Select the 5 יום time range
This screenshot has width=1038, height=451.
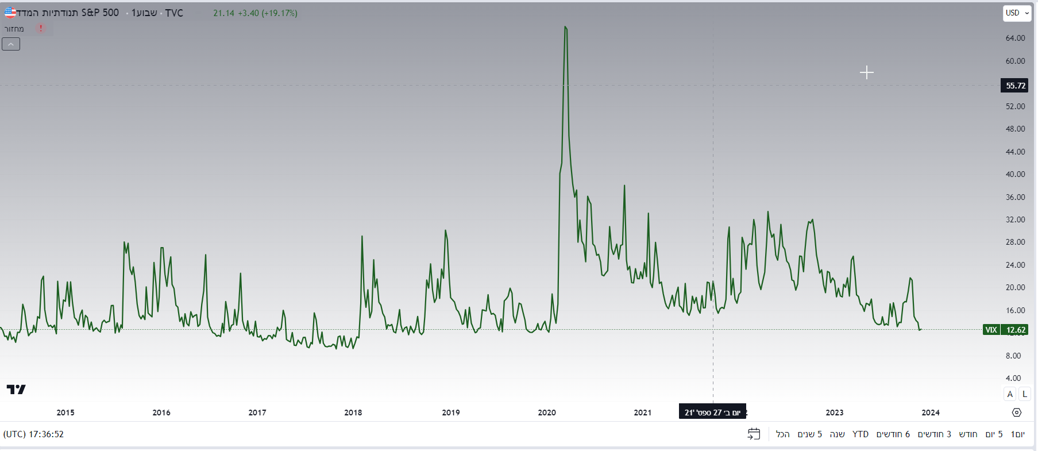point(994,434)
